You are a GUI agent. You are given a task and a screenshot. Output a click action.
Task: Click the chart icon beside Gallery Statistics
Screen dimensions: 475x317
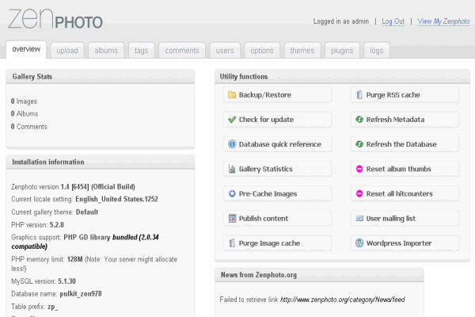(x=232, y=169)
